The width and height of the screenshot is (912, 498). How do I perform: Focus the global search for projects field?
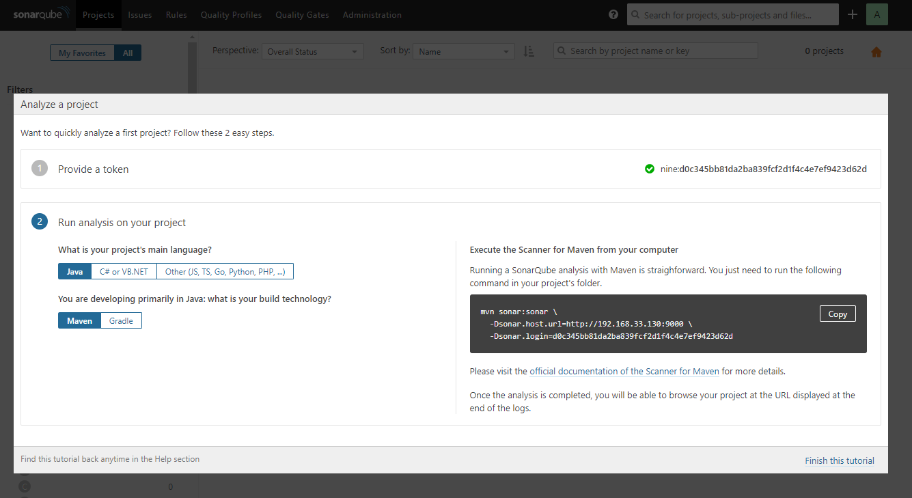733,14
